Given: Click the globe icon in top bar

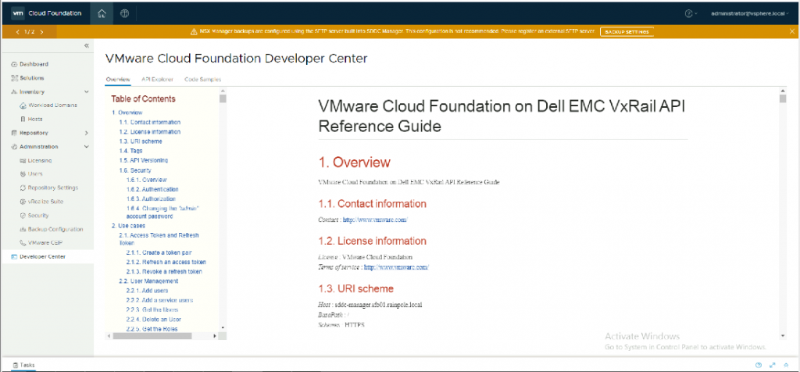Looking at the screenshot, I should (x=125, y=13).
